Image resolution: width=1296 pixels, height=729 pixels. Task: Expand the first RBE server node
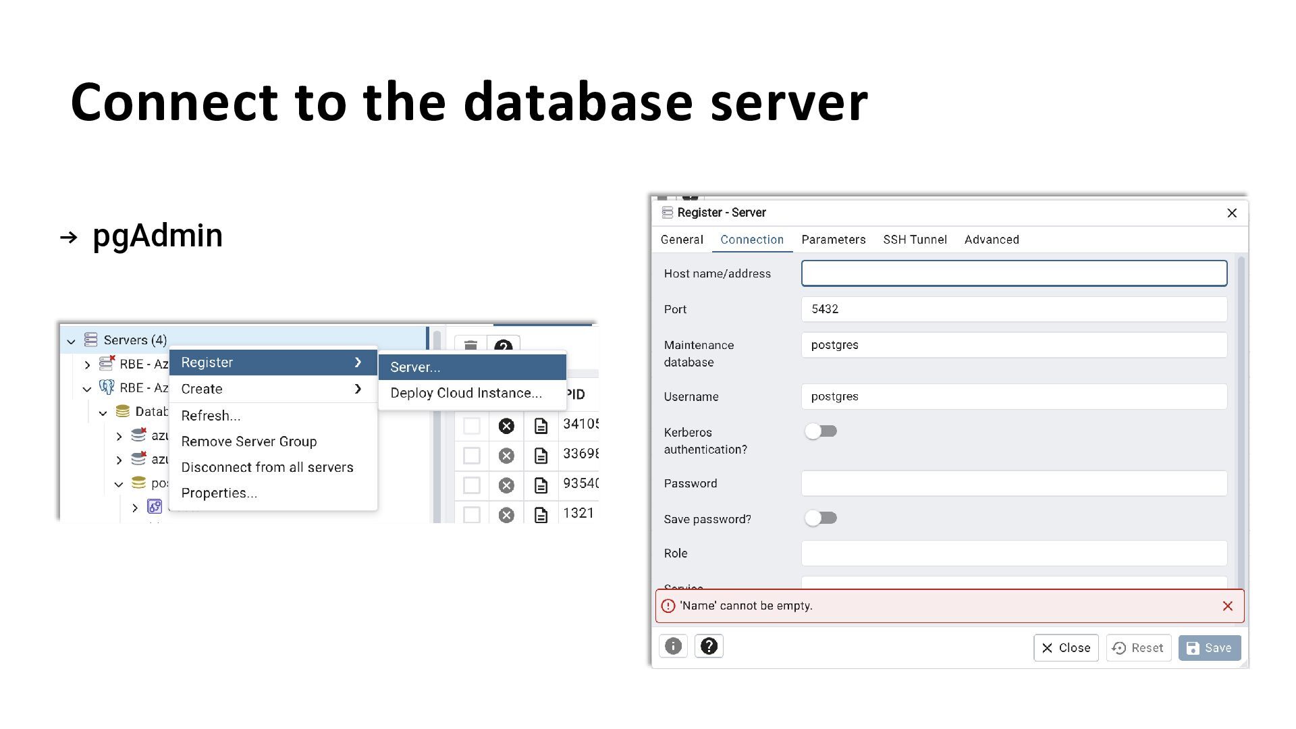(x=87, y=364)
